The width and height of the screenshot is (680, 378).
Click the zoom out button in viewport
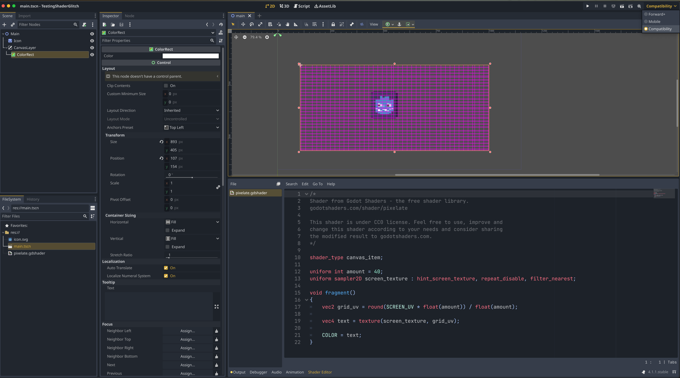click(x=245, y=37)
